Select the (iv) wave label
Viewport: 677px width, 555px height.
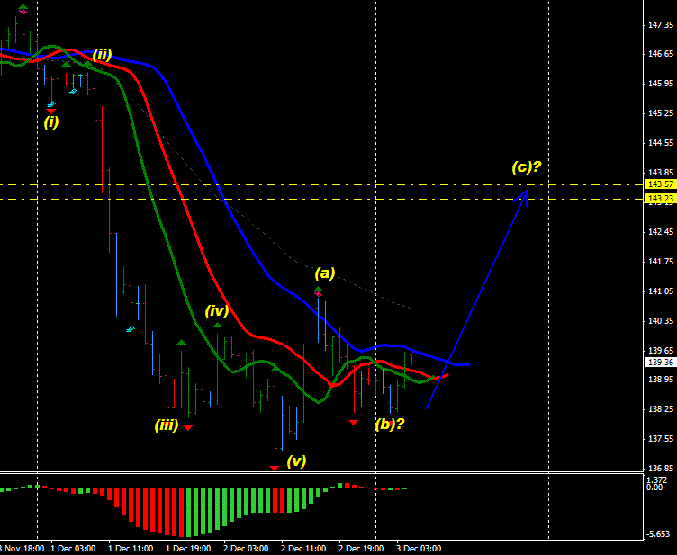point(217,310)
